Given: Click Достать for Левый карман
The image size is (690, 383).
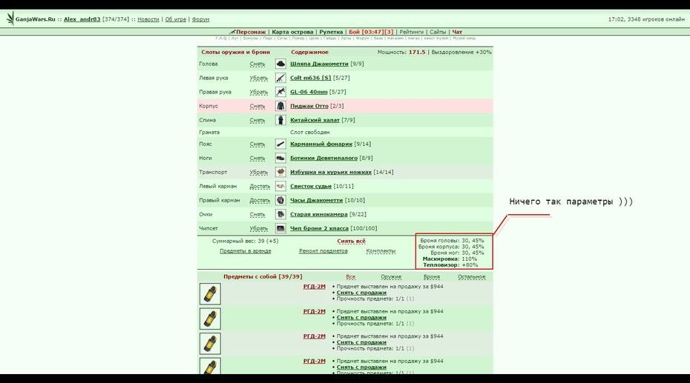Looking at the screenshot, I should click(x=260, y=186).
